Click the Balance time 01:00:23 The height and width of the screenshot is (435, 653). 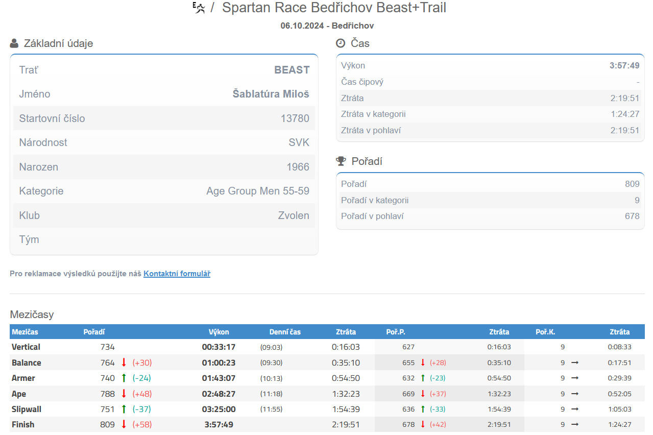[219, 362]
